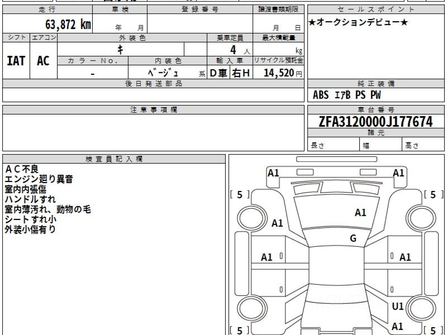Click the ABS エアB PS PW equipment line
Viewport: 447px width, 335px height.
[x=347, y=95]
